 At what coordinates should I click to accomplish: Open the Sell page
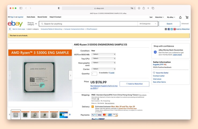coord(151,17)
